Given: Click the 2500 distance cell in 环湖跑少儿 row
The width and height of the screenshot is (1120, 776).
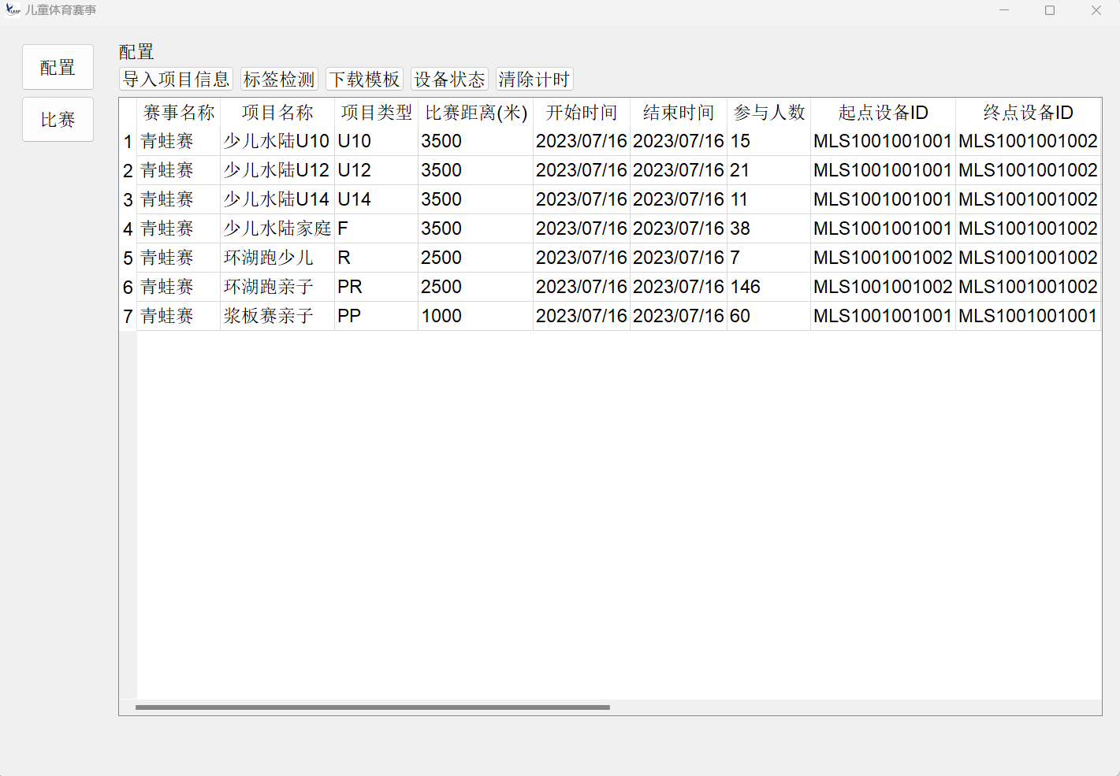Looking at the screenshot, I should coord(476,258).
